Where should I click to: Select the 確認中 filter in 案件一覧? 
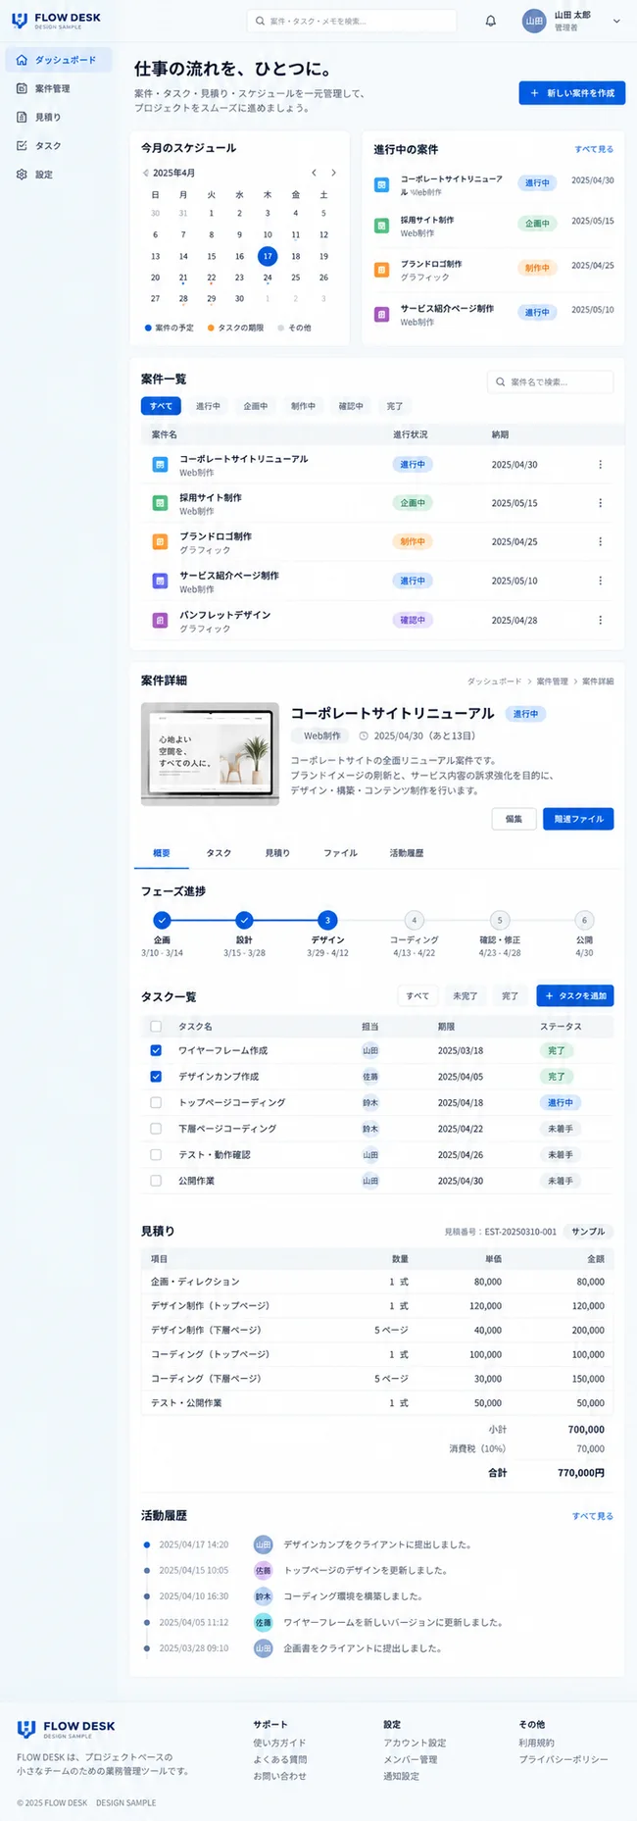[351, 406]
